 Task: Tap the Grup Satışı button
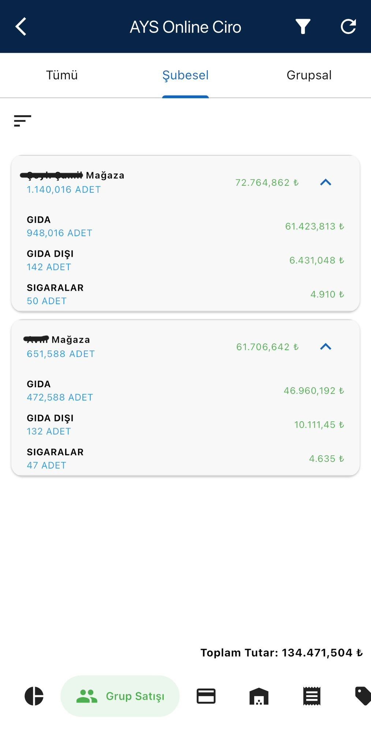(x=120, y=696)
